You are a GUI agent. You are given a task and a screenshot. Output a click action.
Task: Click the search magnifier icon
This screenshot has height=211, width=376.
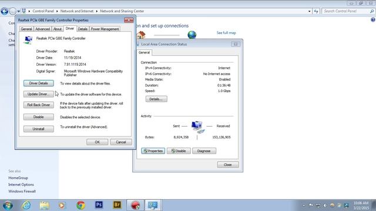tap(372, 11)
